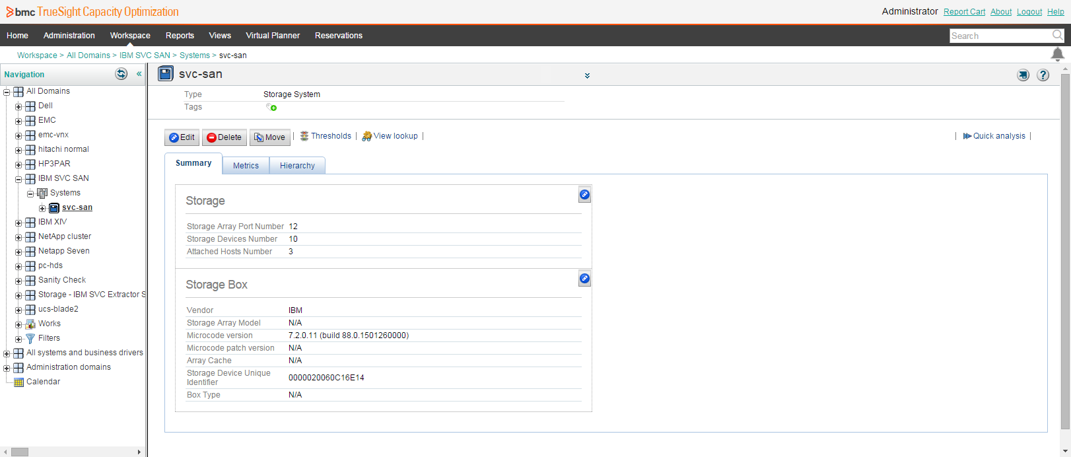Collapse the Navigation panel
This screenshot has width=1071, height=457.
pyautogui.click(x=139, y=74)
